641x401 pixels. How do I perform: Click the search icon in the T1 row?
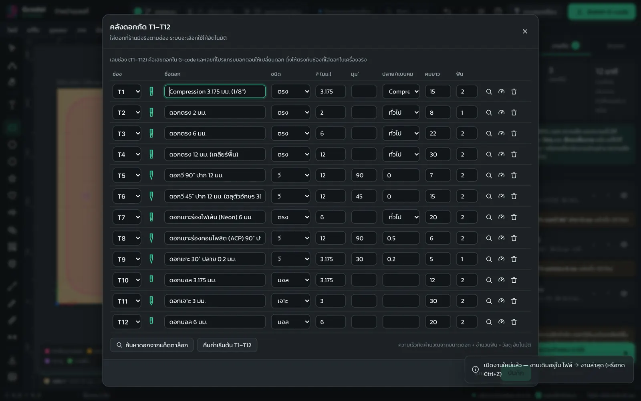point(489,91)
